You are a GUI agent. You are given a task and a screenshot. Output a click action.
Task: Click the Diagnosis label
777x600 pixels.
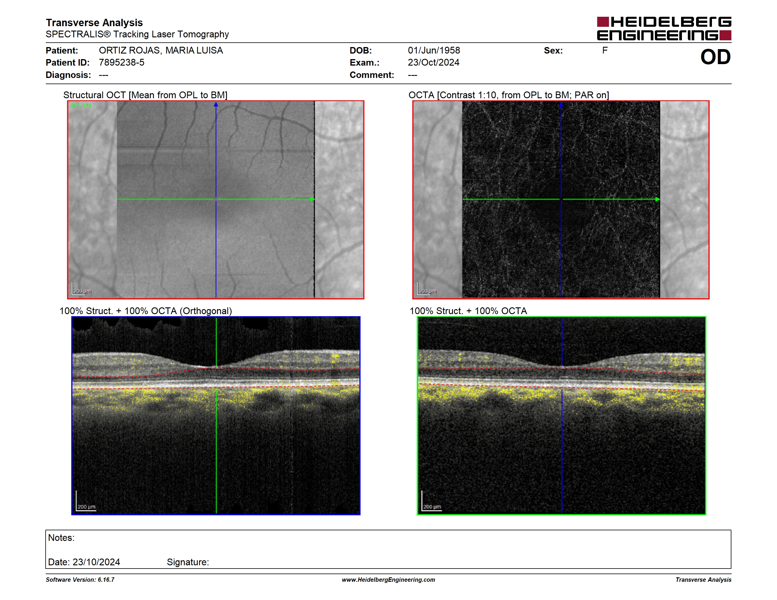click(x=68, y=75)
